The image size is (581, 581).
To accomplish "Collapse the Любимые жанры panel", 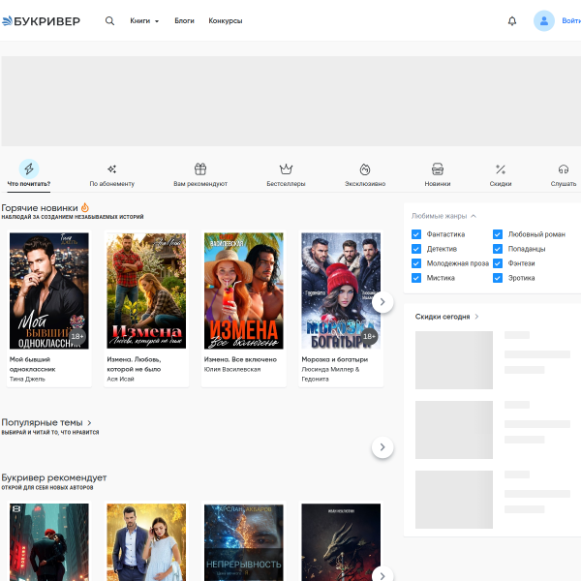I will (x=443, y=216).
